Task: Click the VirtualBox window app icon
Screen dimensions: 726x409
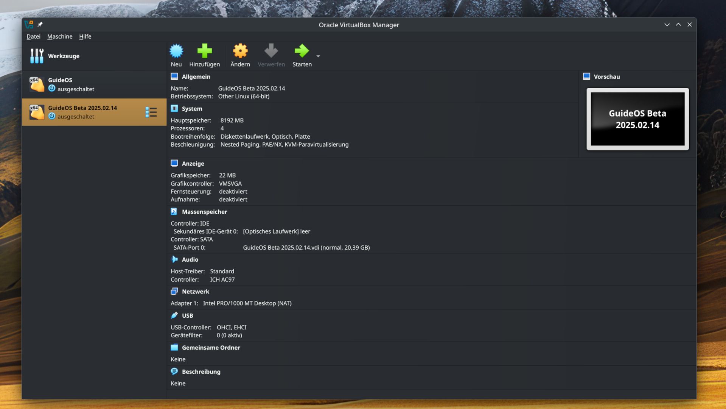Action: click(x=29, y=25)
